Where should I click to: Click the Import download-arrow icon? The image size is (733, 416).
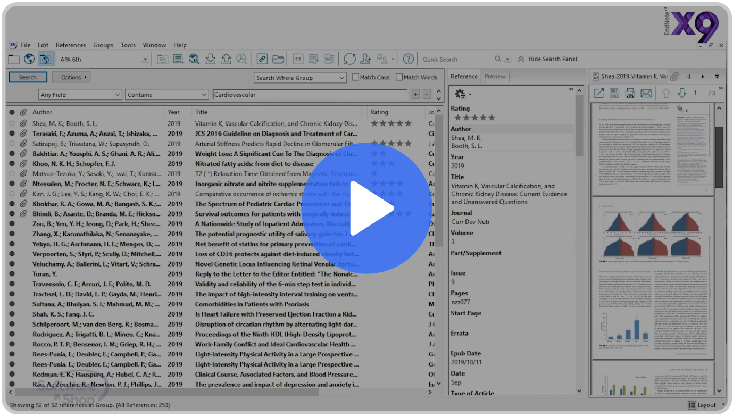(x=210, y=59)
